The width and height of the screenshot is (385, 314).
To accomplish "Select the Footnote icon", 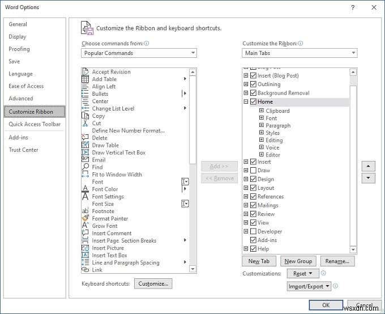I will [x=85, y=211].
